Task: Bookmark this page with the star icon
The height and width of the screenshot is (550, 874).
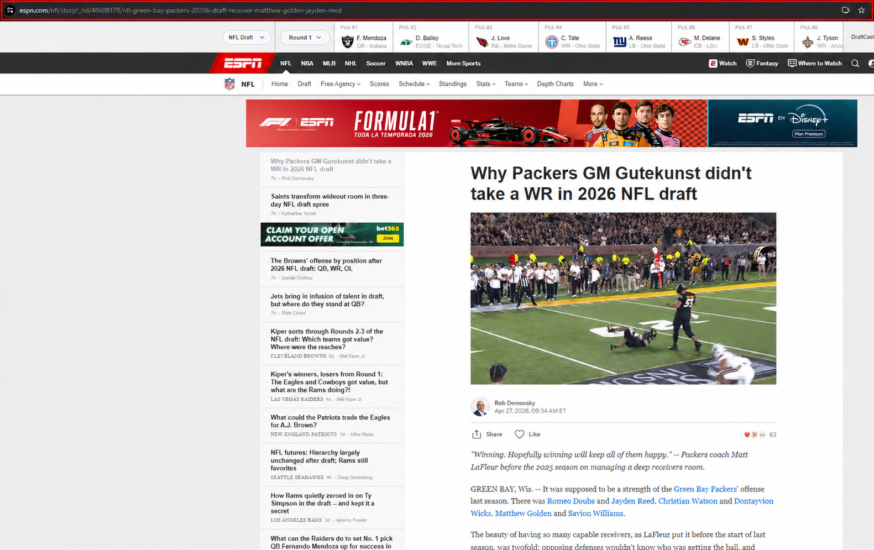Action: click(x=861, y=10)
